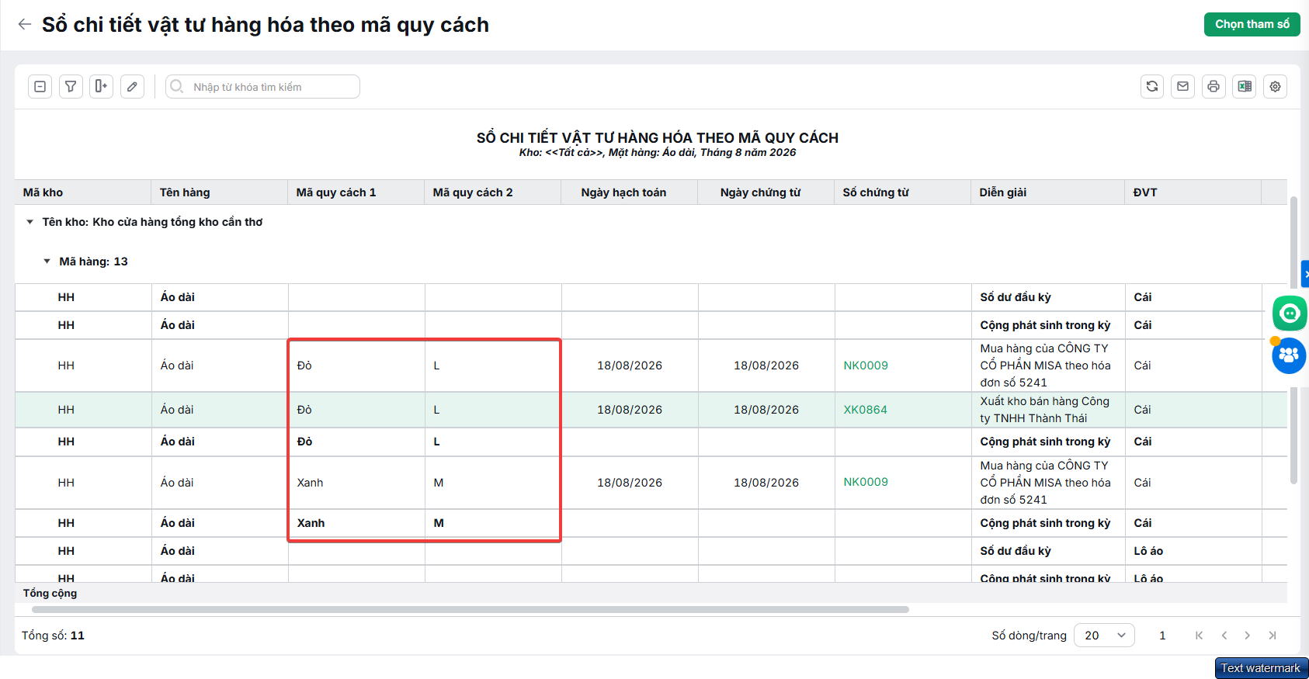
Task: Collapse all rows via toolbar icon
Action: click(40, 86)
